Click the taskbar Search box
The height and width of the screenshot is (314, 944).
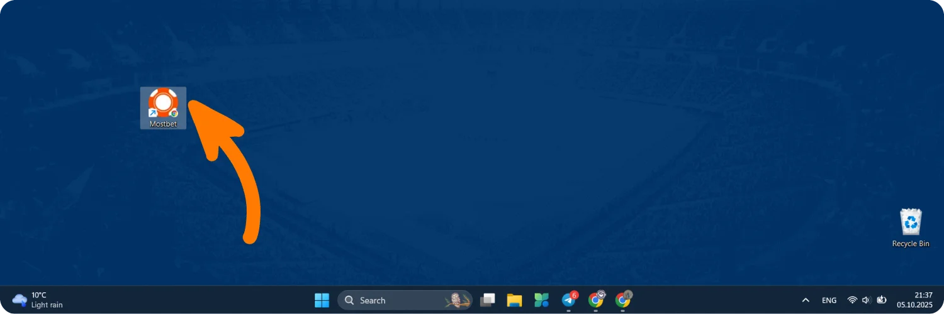tap(405, 300)
